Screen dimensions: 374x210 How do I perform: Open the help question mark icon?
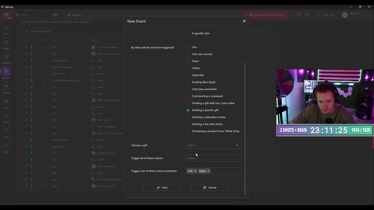tap(307, 15)
